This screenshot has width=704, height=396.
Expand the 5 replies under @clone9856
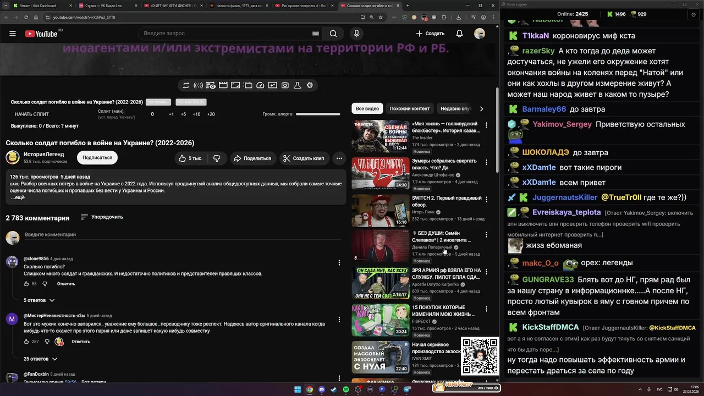39,300
